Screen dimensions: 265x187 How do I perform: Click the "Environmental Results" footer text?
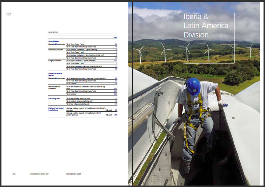(74, 174)
